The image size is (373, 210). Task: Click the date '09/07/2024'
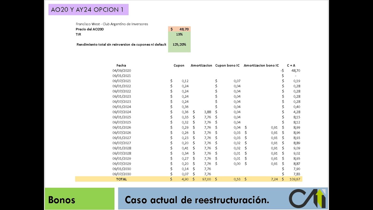tap(122, 112)
